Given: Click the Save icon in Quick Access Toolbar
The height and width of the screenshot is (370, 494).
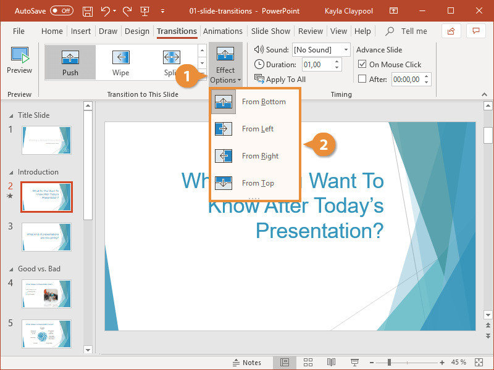Looking at the screenshot, I should (x=87, y=10).
